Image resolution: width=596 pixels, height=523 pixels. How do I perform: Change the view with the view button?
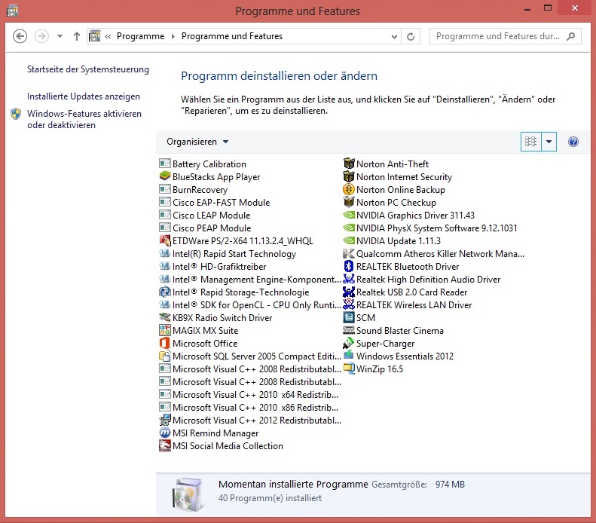[531, 142]
